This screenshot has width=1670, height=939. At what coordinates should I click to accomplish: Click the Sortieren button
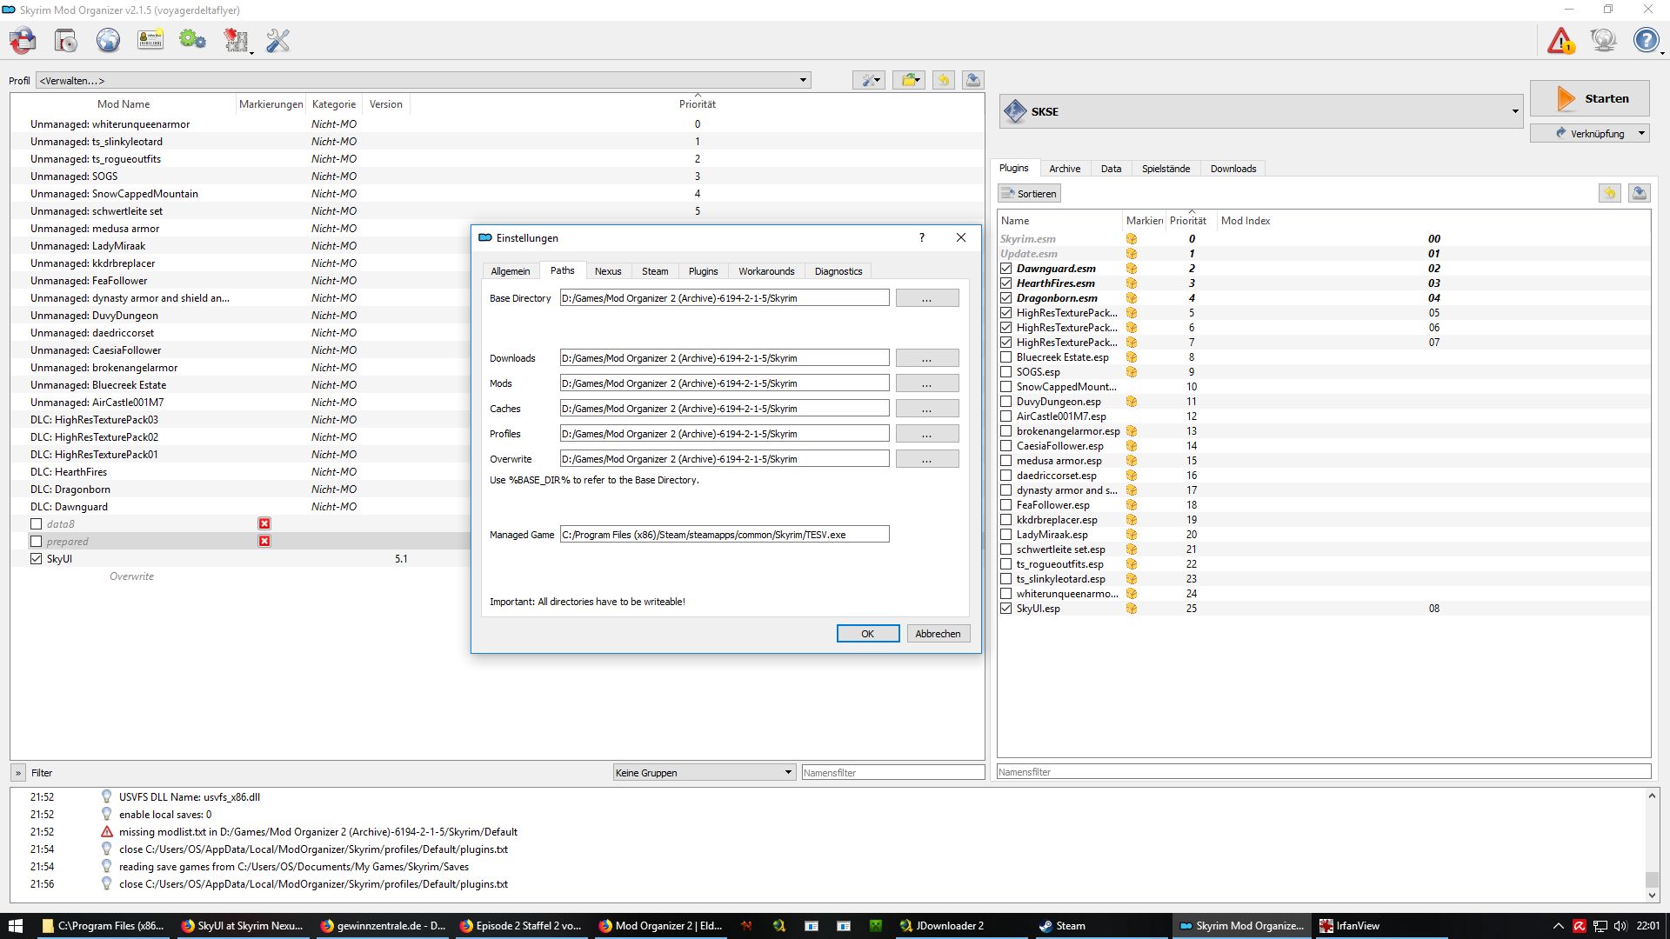pos(1029,194)
